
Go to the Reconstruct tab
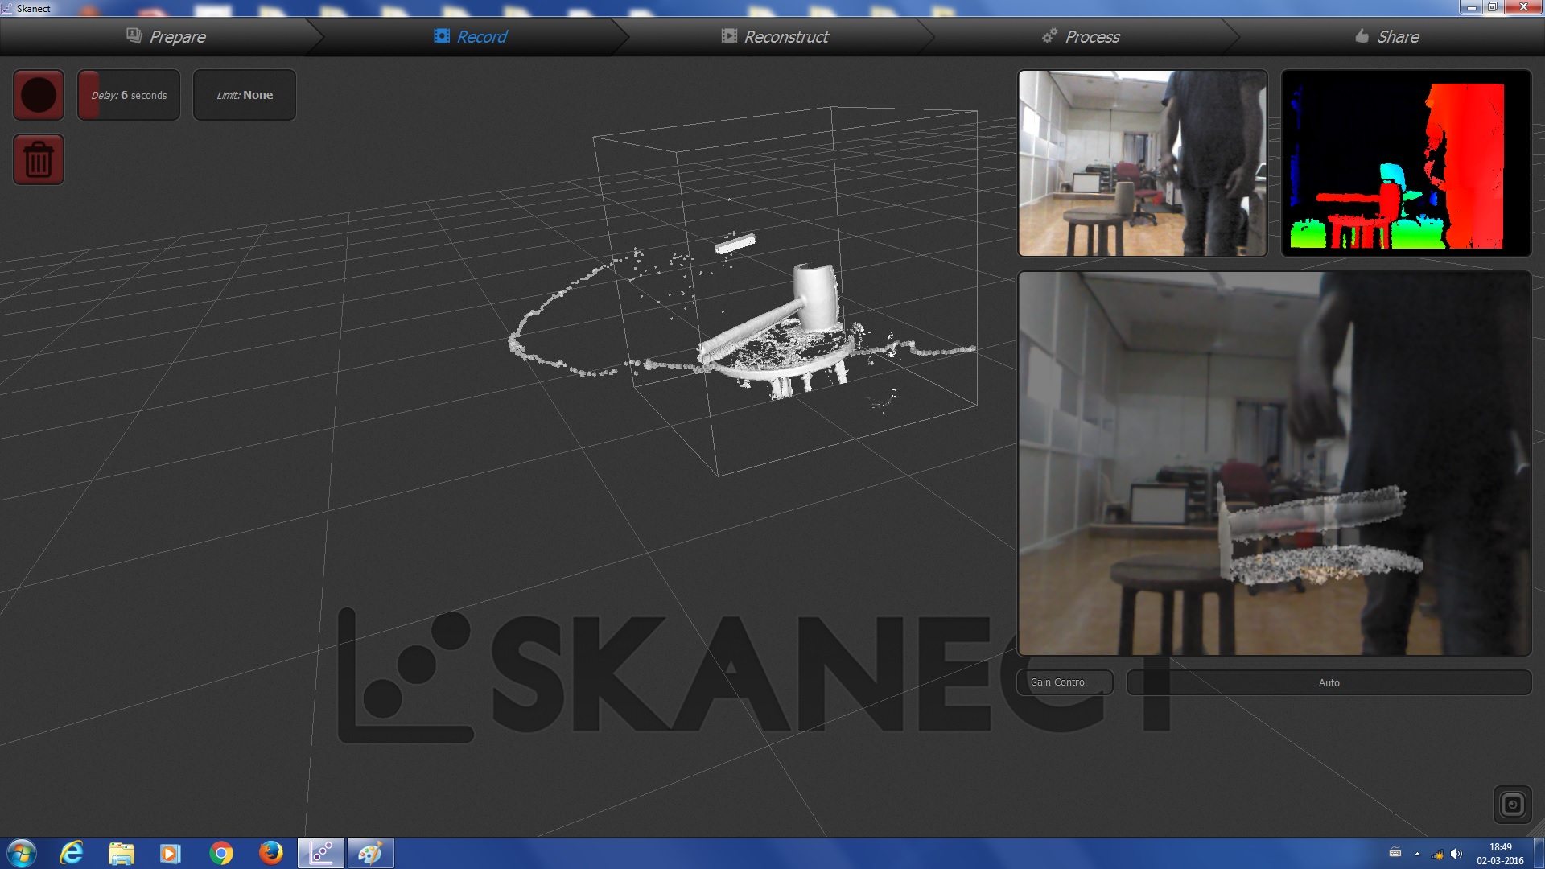pos(775,36)
